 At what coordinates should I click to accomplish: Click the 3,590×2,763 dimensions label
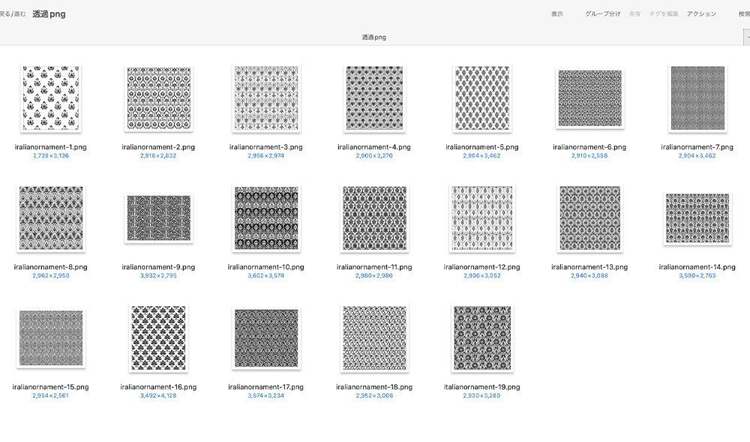click(x=697, y=275)
